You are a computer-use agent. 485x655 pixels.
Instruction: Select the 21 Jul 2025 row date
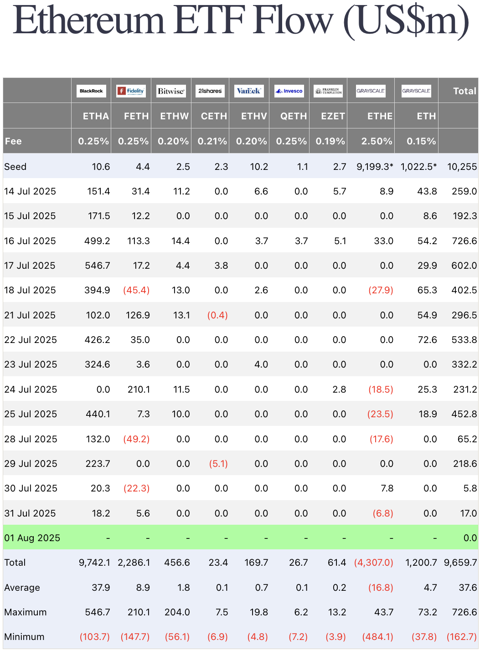(30, 315)
